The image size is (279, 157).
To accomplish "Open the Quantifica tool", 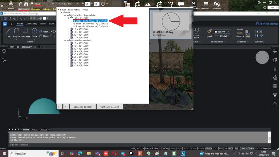I will coord(254,5).
